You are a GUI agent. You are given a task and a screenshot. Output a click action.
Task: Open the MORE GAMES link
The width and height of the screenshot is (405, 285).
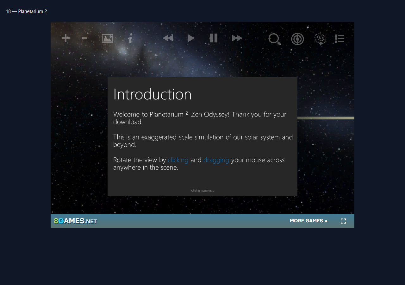click(x=308, y=221)
